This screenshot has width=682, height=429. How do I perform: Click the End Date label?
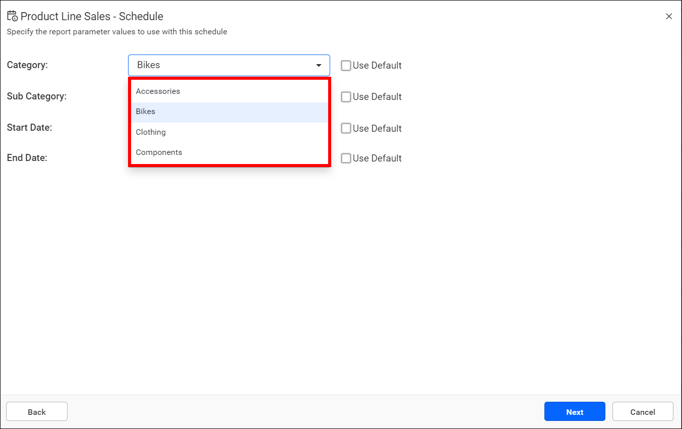click(27, 157)
